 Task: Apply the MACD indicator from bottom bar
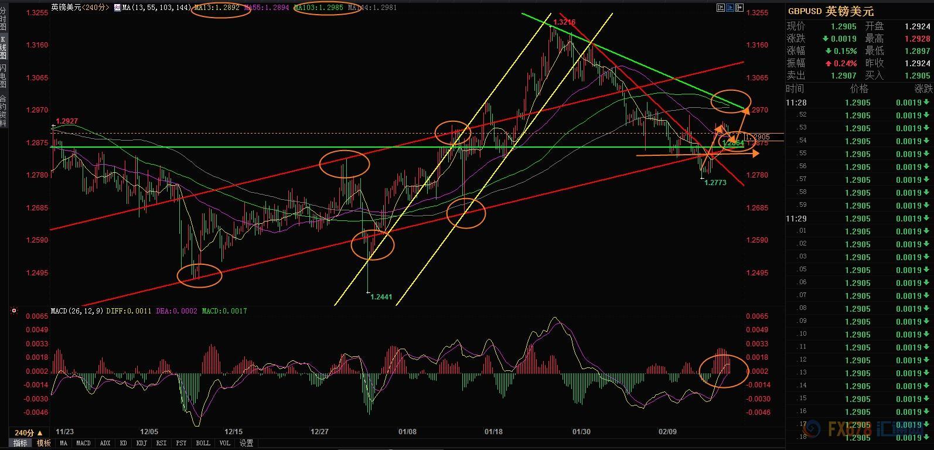[83, 443]
